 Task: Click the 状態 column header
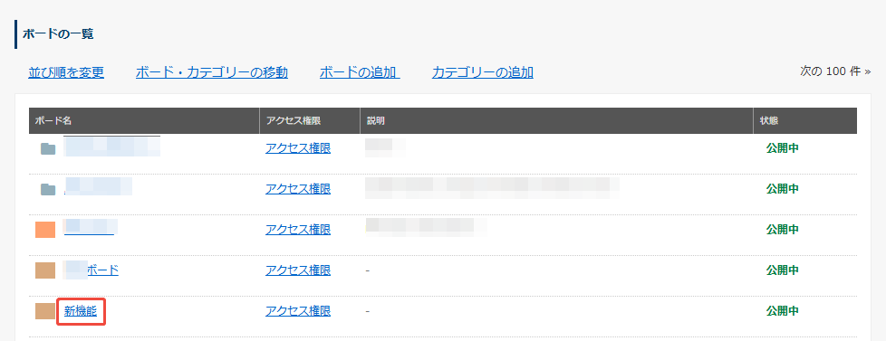(805, 121)
